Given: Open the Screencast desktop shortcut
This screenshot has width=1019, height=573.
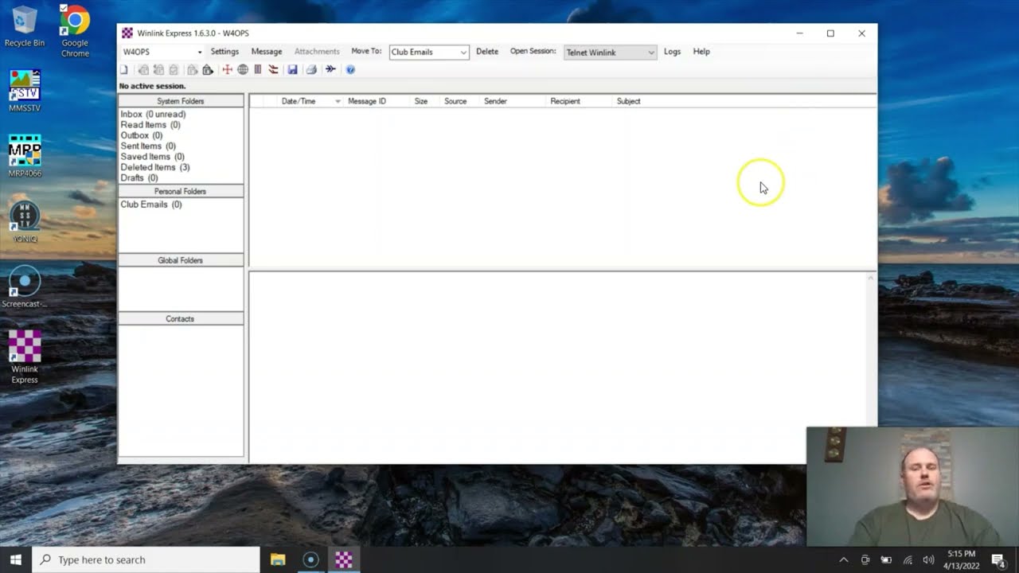Looking at the screenshot, I should click(x=25, y=287).
